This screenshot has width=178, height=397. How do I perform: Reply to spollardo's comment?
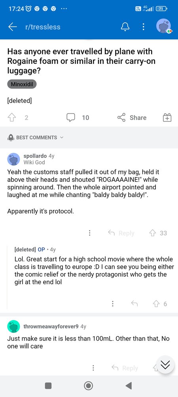pos(121,233)
